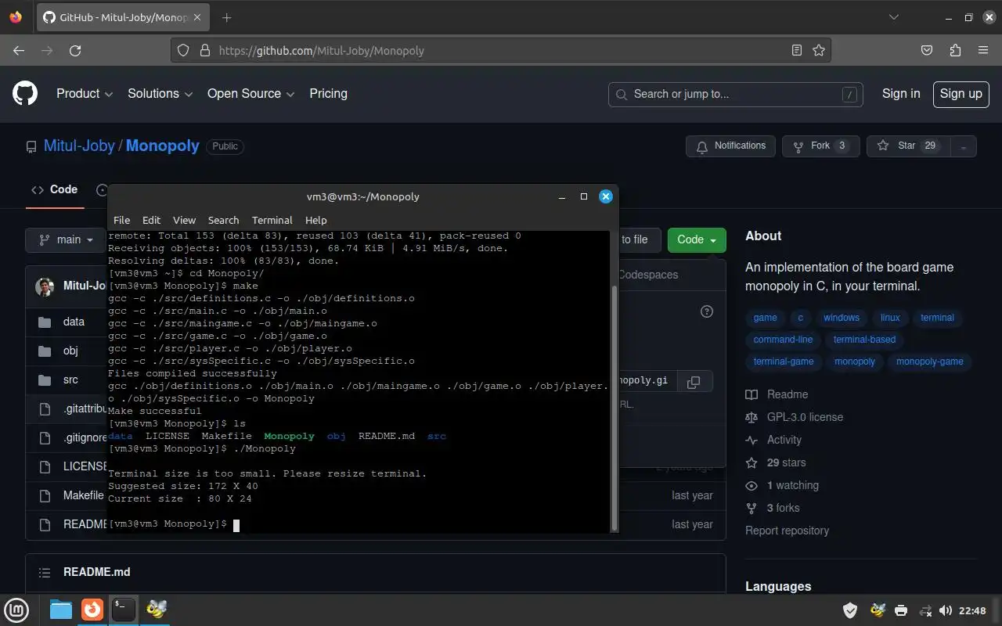Click Report repository link

tap(787, 531)
